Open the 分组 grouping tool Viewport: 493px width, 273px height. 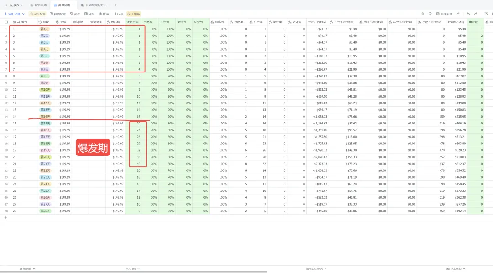tap(89, 14)
